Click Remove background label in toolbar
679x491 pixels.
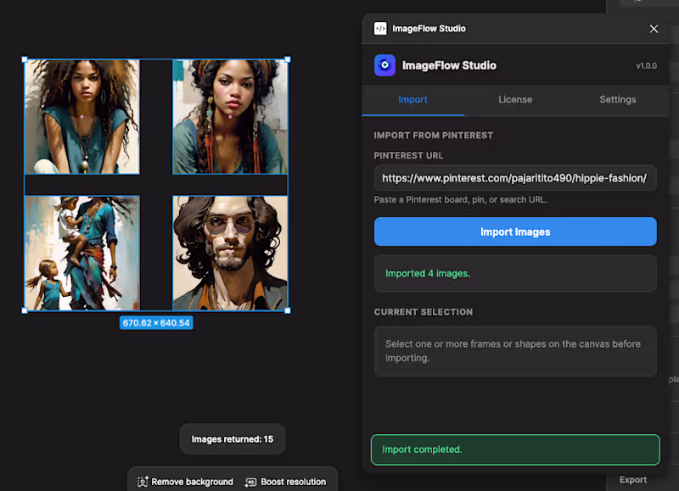click(x=193, y=482)
